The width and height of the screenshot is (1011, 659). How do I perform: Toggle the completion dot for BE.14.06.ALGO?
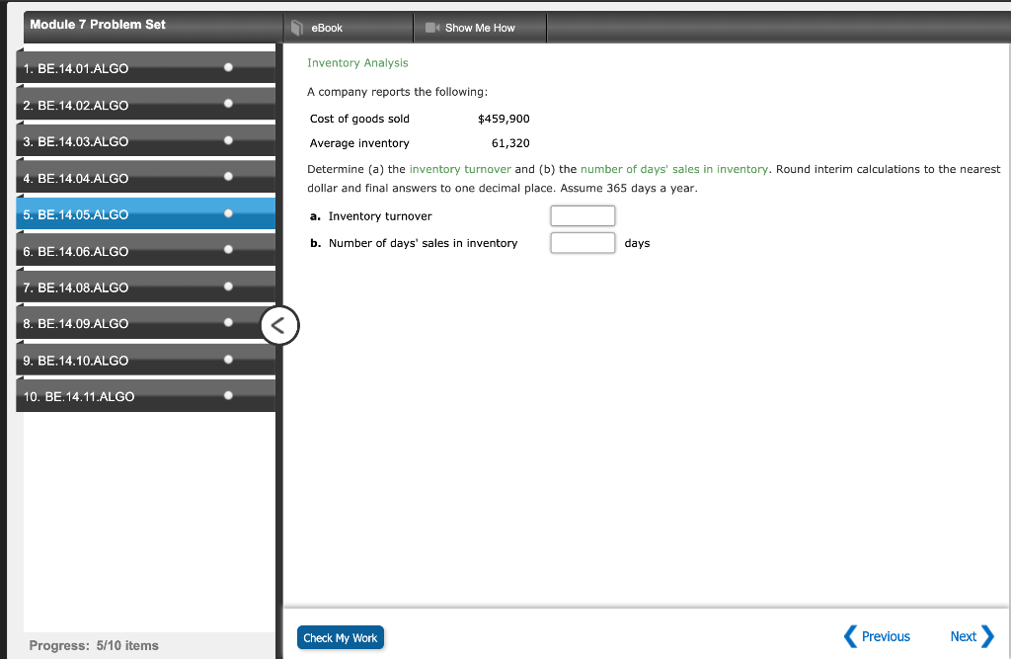pyautogui.click(x=229, y=248)
